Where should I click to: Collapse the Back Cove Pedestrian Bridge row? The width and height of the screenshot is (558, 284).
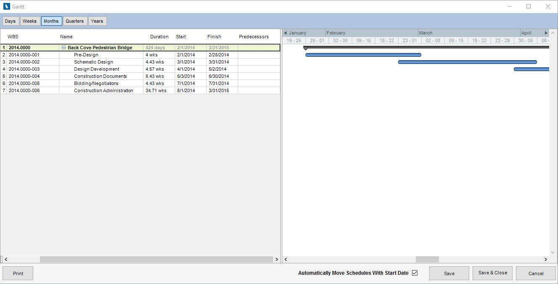tap(64, 48)
